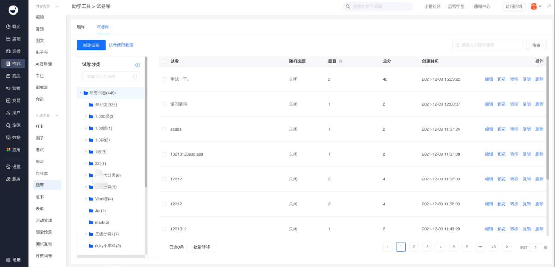
Task: Click the category tree vertical scrollbar
Action: point(146,122)
